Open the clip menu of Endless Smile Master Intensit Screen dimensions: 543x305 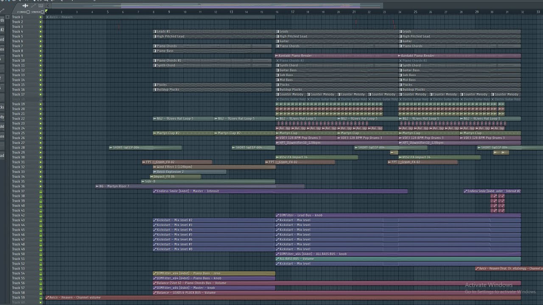155,191
